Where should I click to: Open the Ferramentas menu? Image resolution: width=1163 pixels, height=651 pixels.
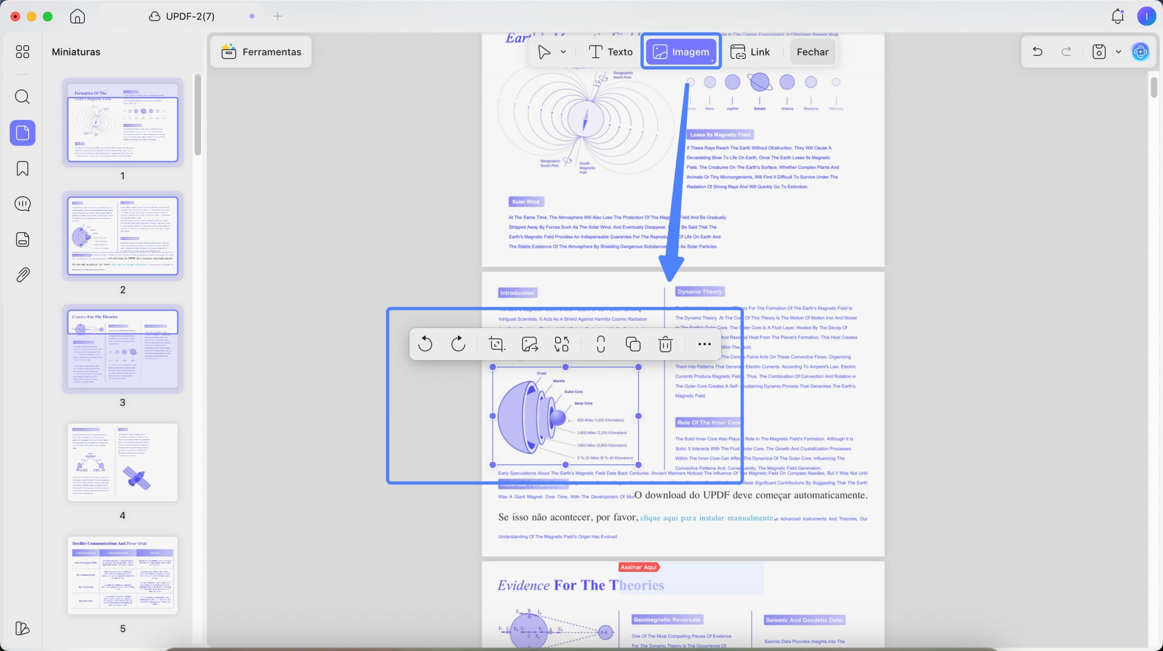coord(261,52)
